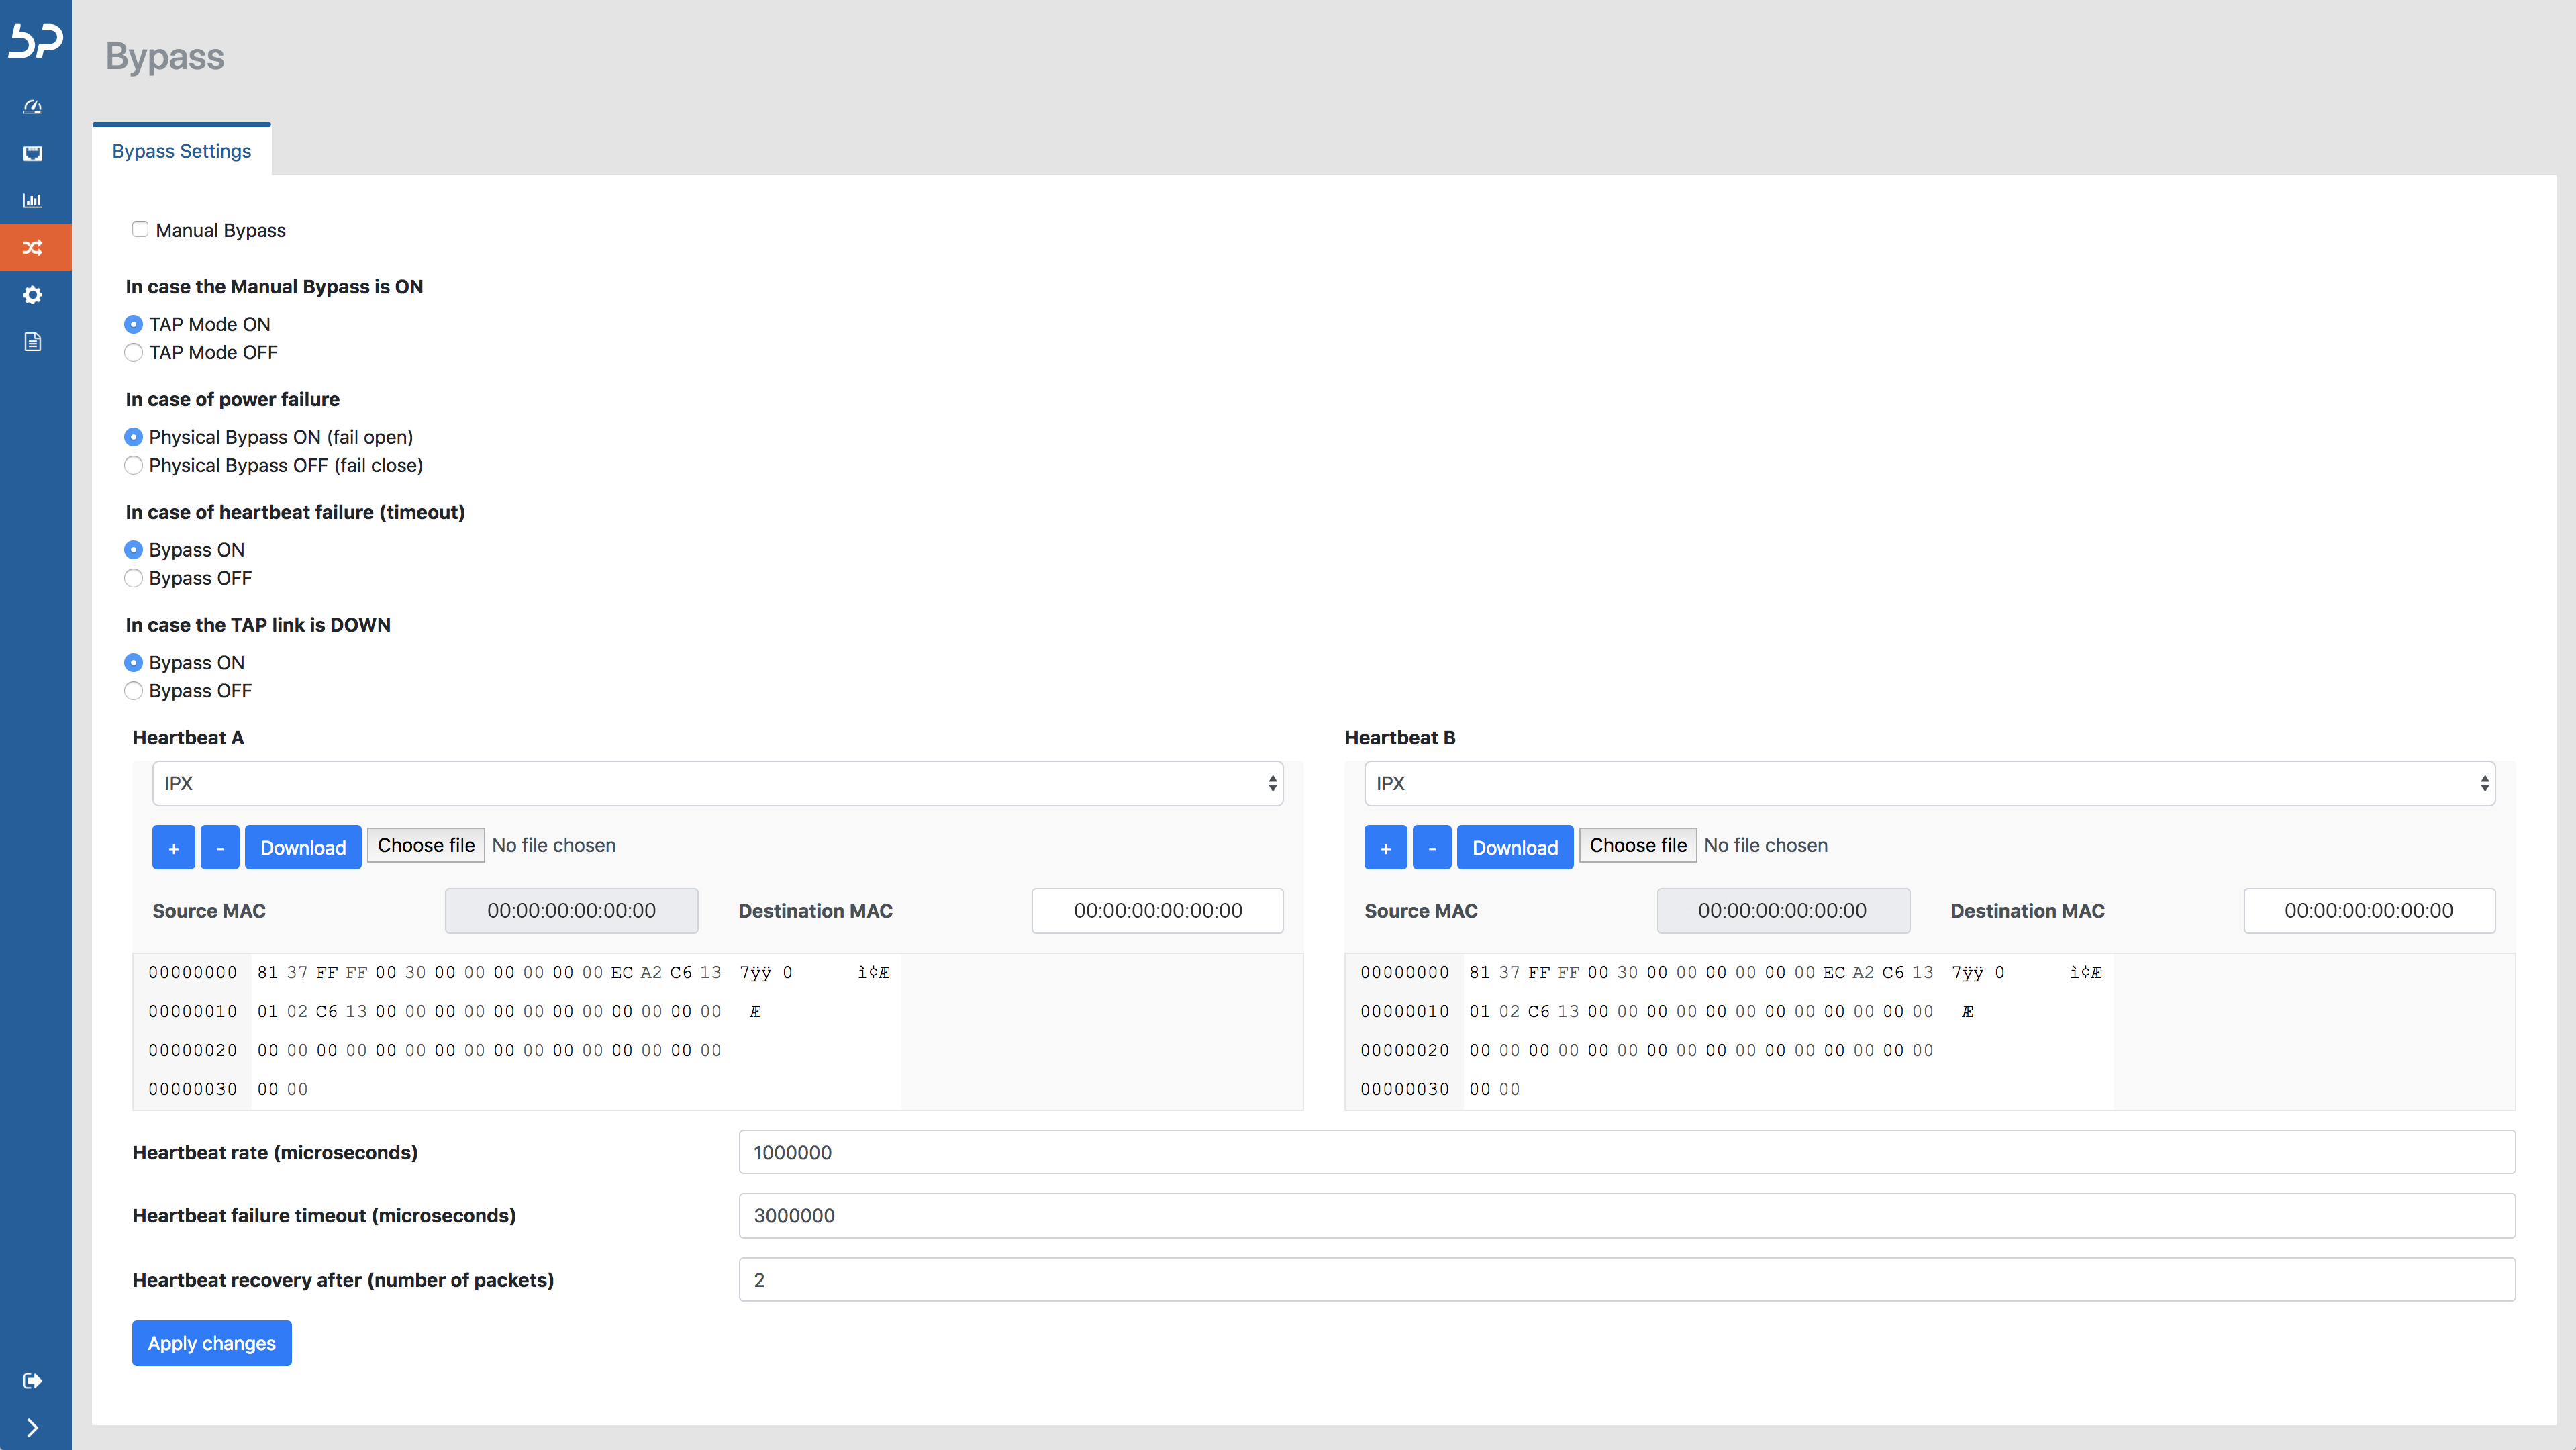
Task: Open the document log sidebar icon
Action: pyautogui.click(x=33, y=342)
